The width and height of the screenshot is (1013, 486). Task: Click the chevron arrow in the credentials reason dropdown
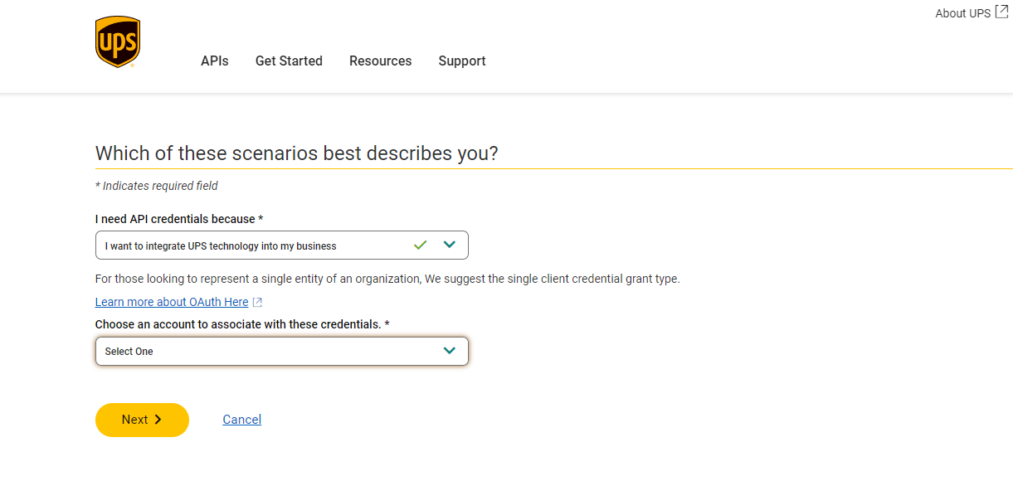click(x=450, y=245)
